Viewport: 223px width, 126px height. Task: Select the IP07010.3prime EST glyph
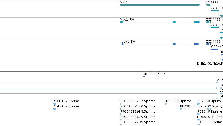pos(199,104)
